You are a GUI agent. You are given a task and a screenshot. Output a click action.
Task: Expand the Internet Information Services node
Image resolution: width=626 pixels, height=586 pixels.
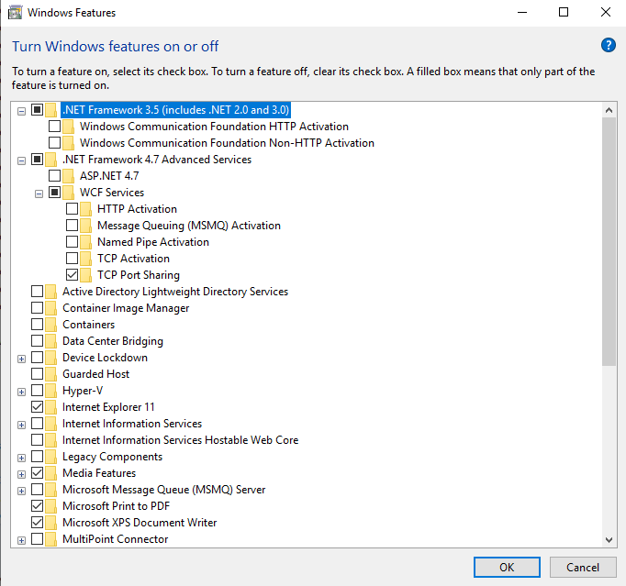pyautogui.click(x=21, y=426)
